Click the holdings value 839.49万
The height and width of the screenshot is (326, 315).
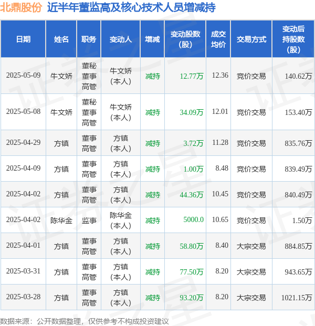click(x=298, y=169)
